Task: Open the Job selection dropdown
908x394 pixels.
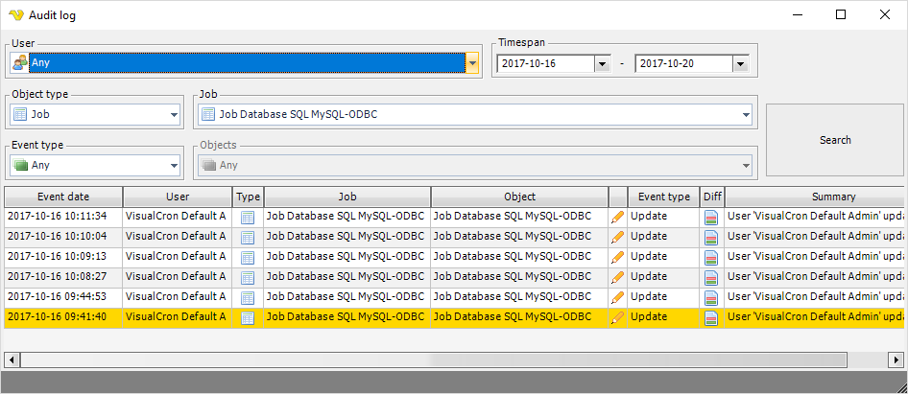Action: [x=746, y=115]
